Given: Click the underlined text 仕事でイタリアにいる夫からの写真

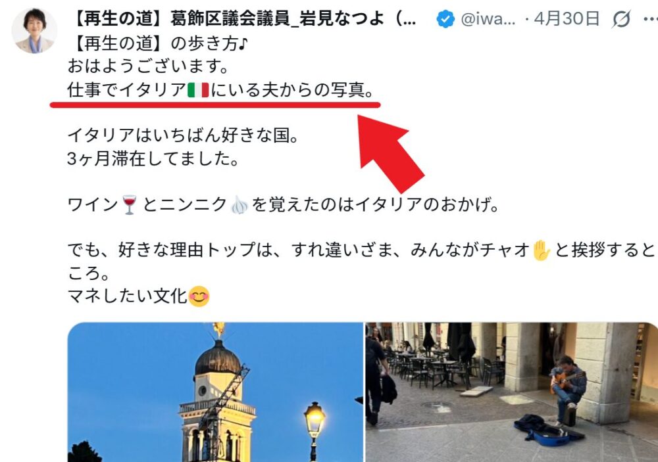Looking at the screenshot, I should click(220, 90).
